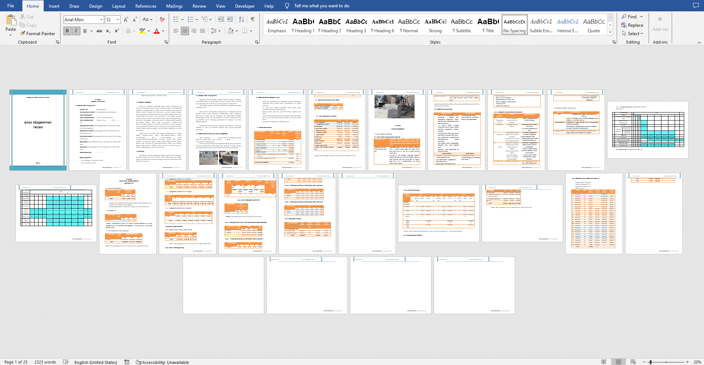Open font size dropdown
This screenshot has height=365, width=704.
pyautogui.click(x=118, y=19)
